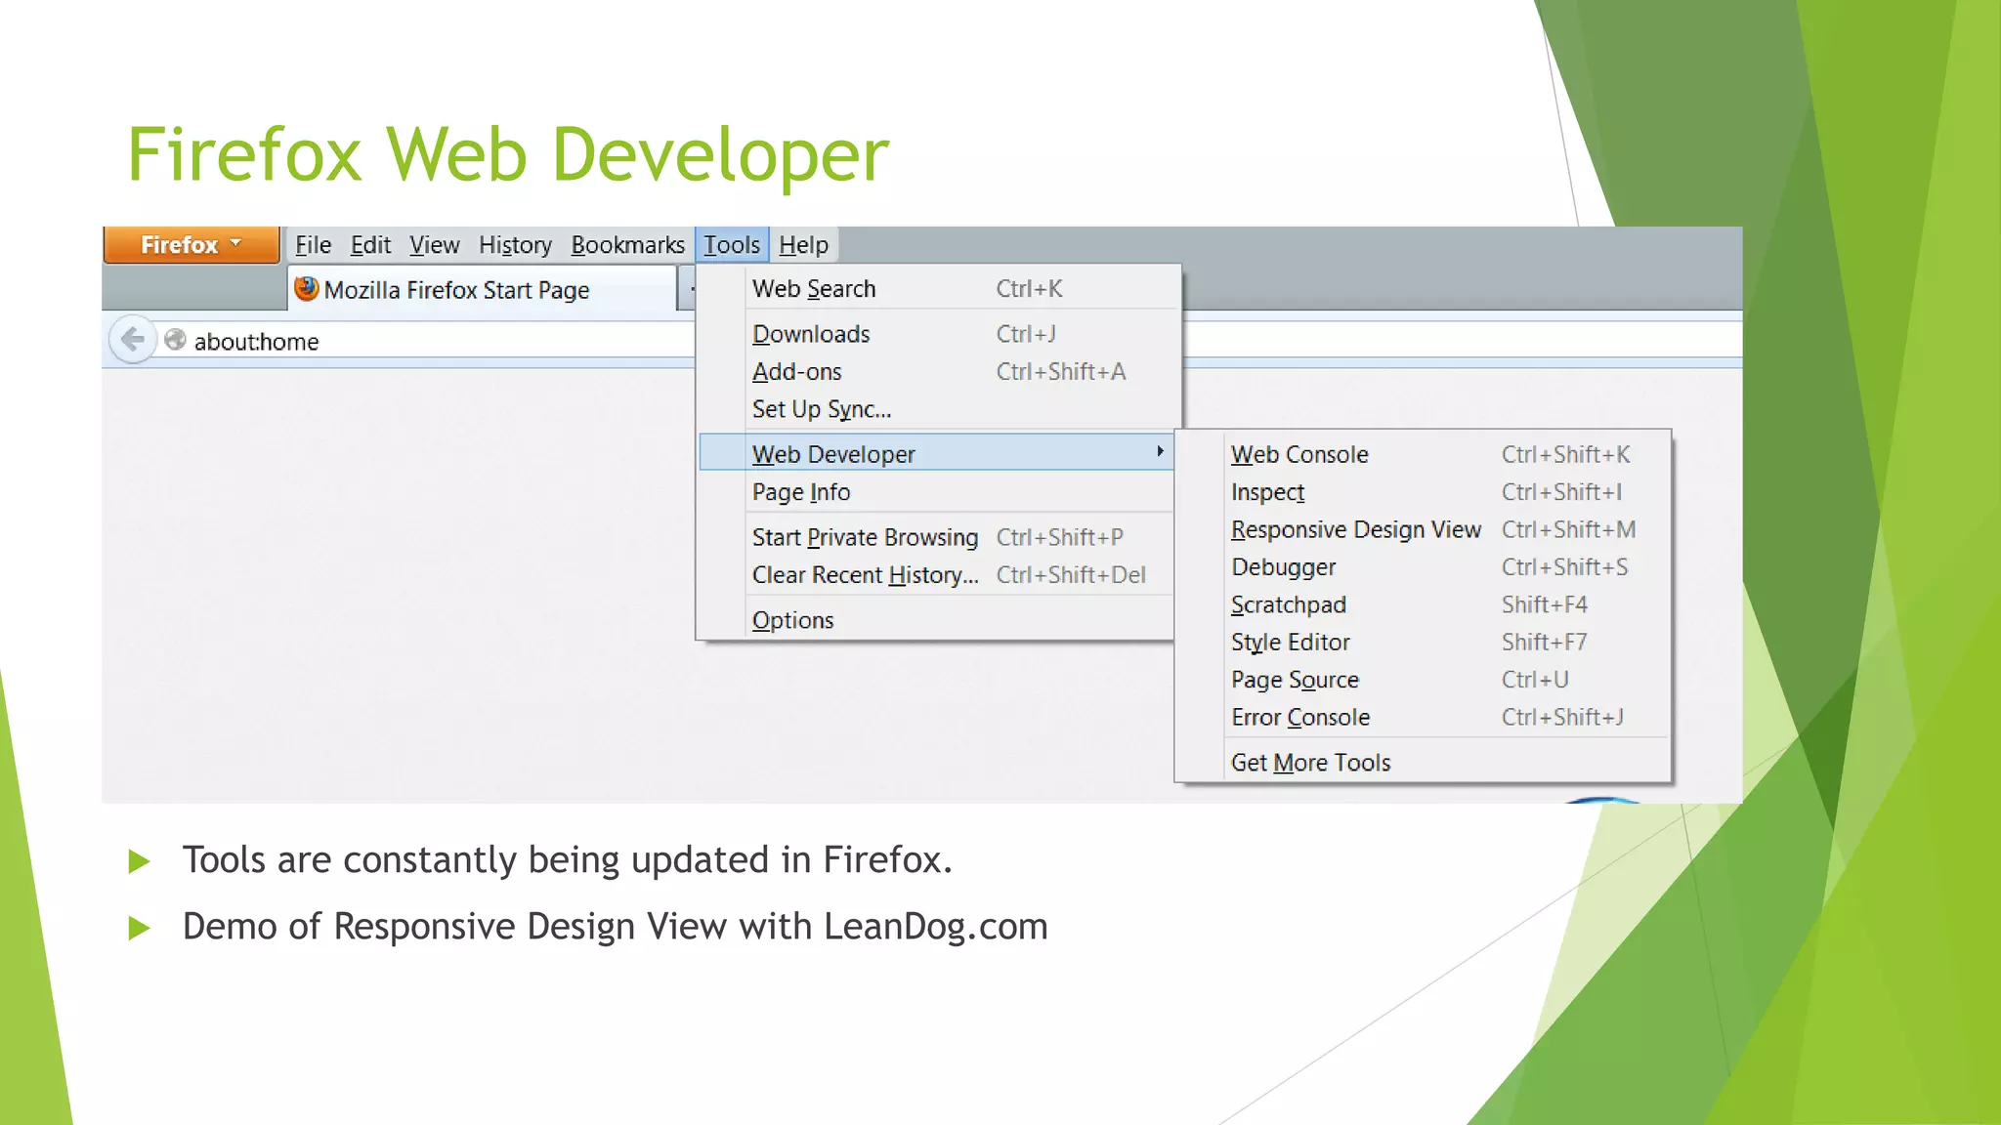This screenshot has width=2001, height=1125.
Task: Choose Web Search from Tools menu
Action: (938, 289)
